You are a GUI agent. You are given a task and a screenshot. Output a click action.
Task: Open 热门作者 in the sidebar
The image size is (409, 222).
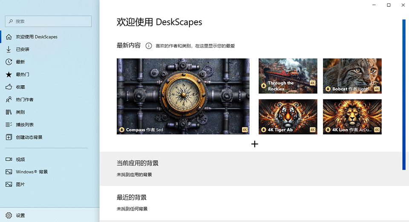pyautogui.click(x=49, y=99)
